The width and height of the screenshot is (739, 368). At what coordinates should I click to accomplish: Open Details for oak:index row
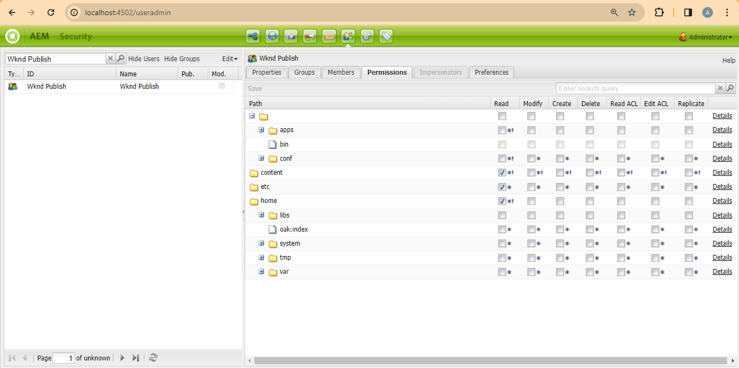[x=722, y=229]
